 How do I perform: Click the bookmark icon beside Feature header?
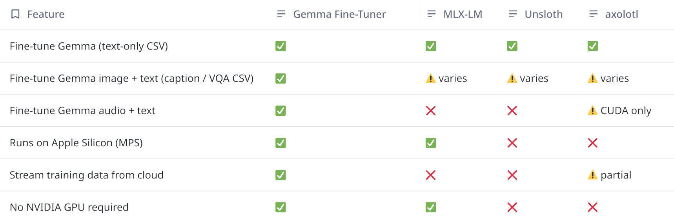15,14
